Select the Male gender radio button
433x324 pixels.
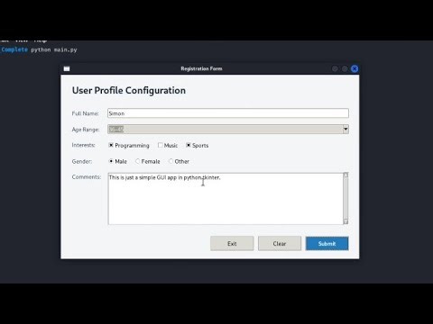pyautogui.click(x=111, y=161)
